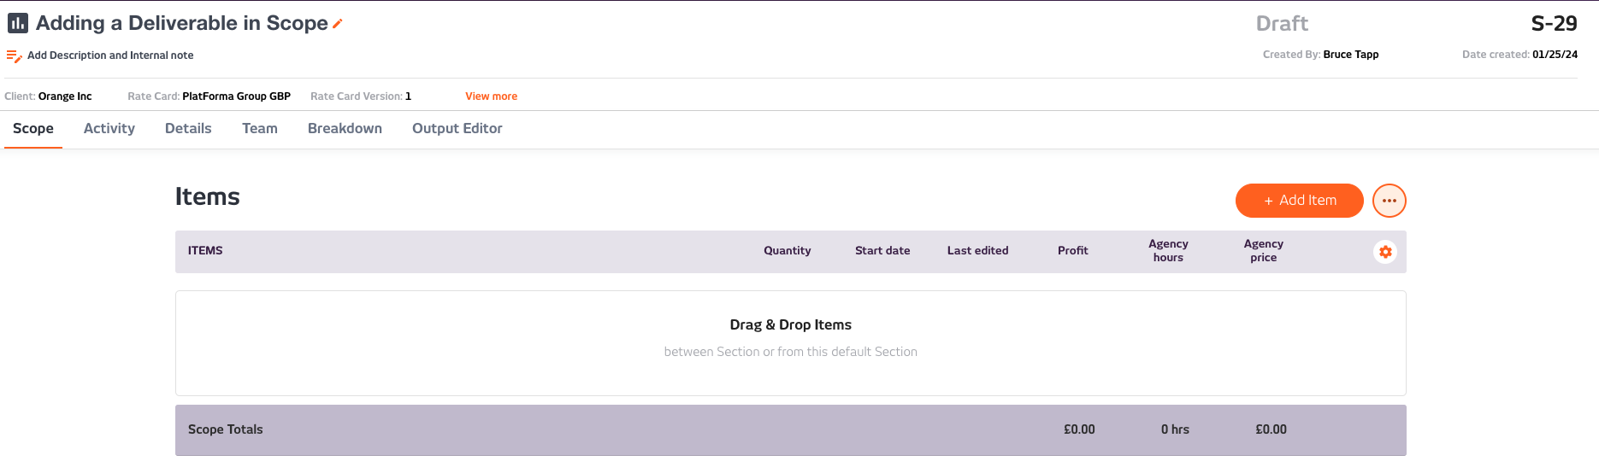Click the Last edited column header
The image size is (1599, 473).
click(x=977, y=251)
